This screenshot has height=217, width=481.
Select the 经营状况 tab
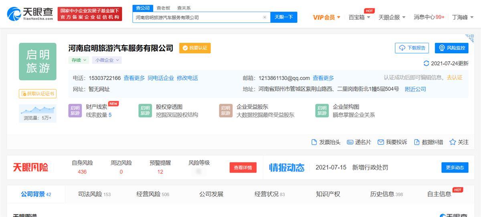pos(270,194)
